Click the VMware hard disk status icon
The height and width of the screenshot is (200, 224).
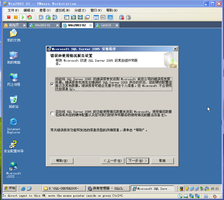tap(186, 196)
